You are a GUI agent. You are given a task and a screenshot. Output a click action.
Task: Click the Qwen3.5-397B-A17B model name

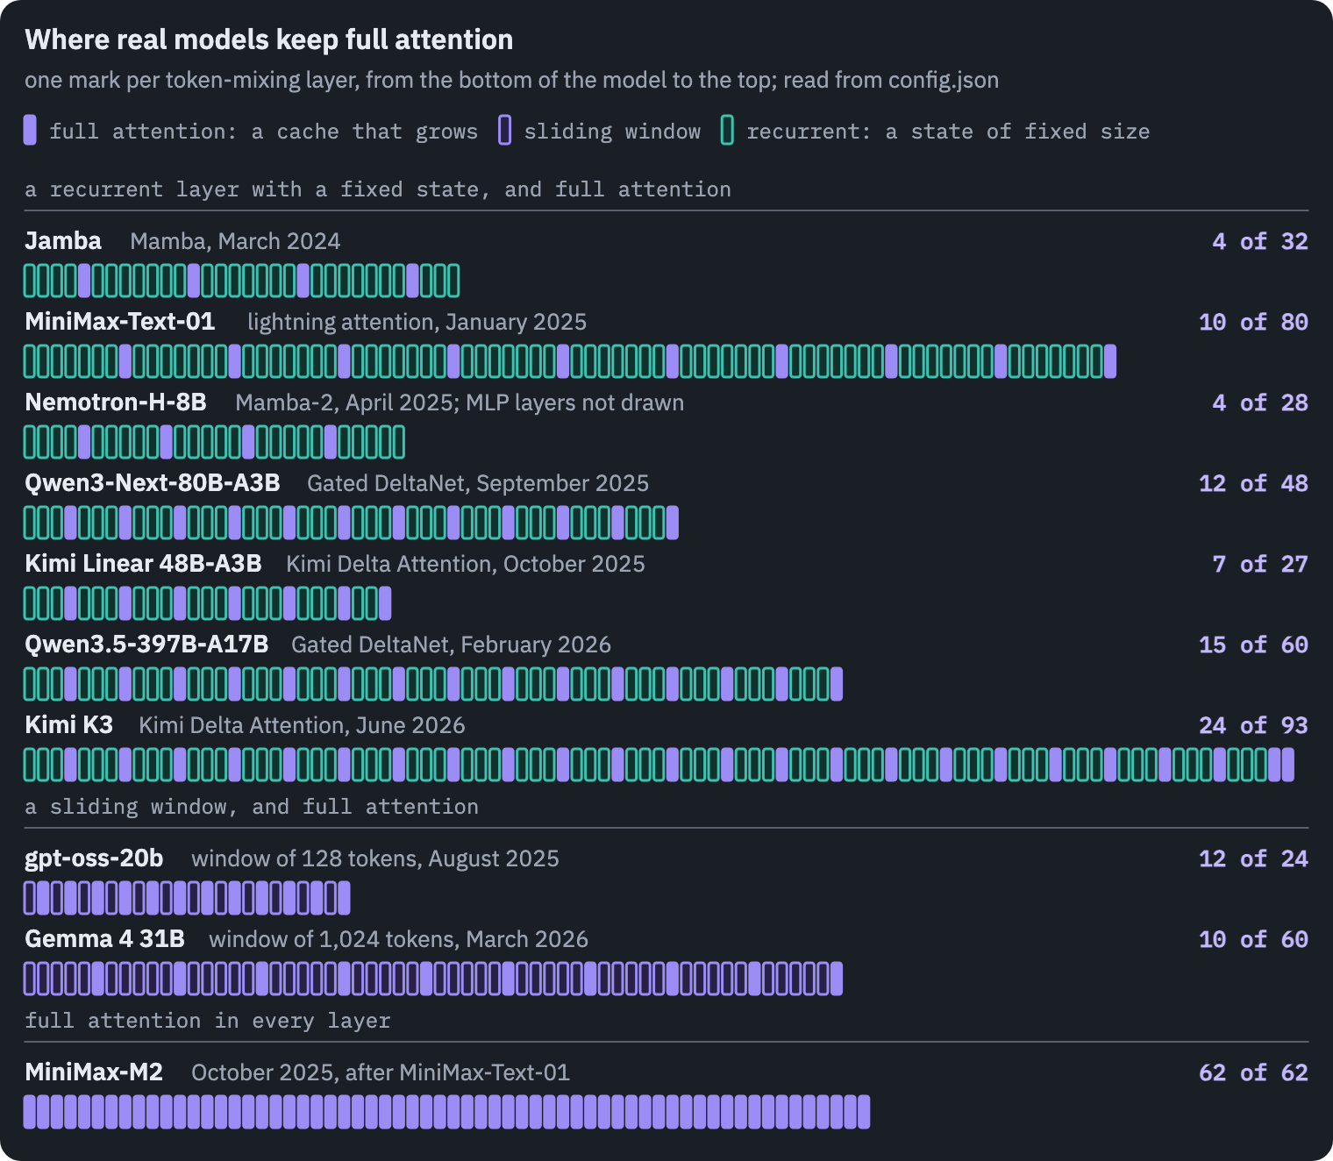pyautogui.click(x=146, y=645)
